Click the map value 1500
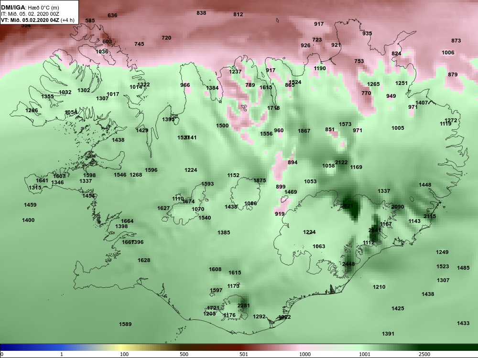Viewport: 478px width, 358px height. (222, 126)
